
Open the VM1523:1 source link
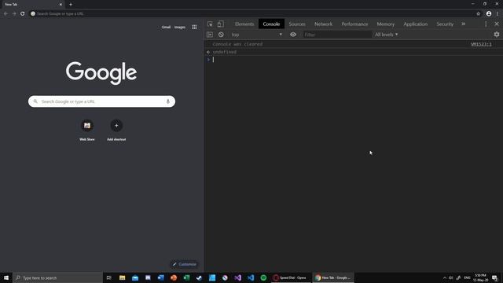[481, 44]
